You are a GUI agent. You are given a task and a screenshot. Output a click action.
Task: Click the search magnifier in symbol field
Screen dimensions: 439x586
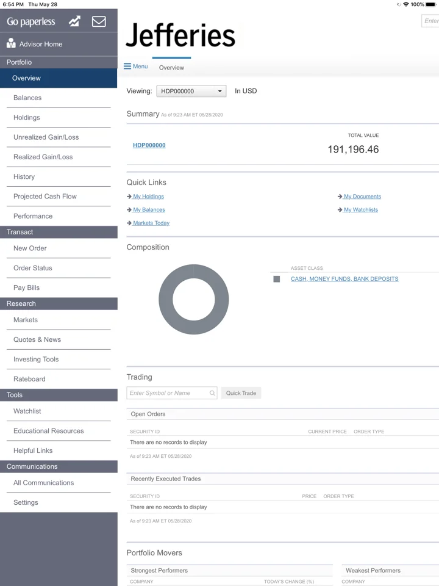coord(212,392)
